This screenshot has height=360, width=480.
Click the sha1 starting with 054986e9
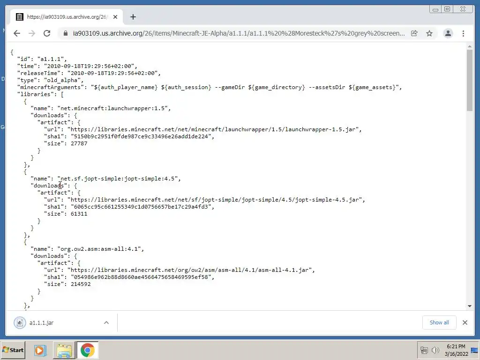(141, 277)
